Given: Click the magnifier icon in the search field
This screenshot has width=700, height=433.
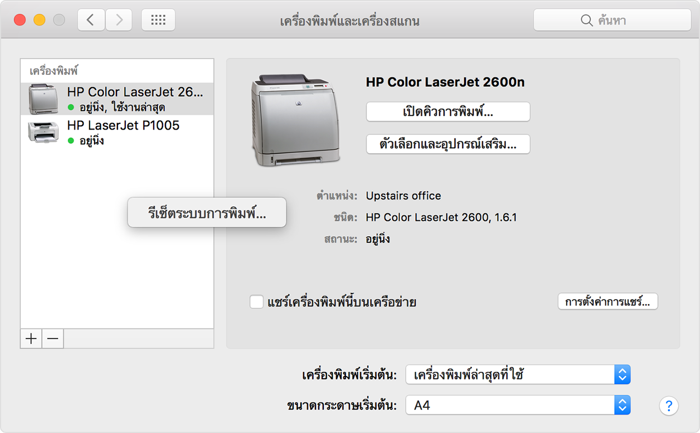Looking at the screenshot, I should [x=586, y=21].
